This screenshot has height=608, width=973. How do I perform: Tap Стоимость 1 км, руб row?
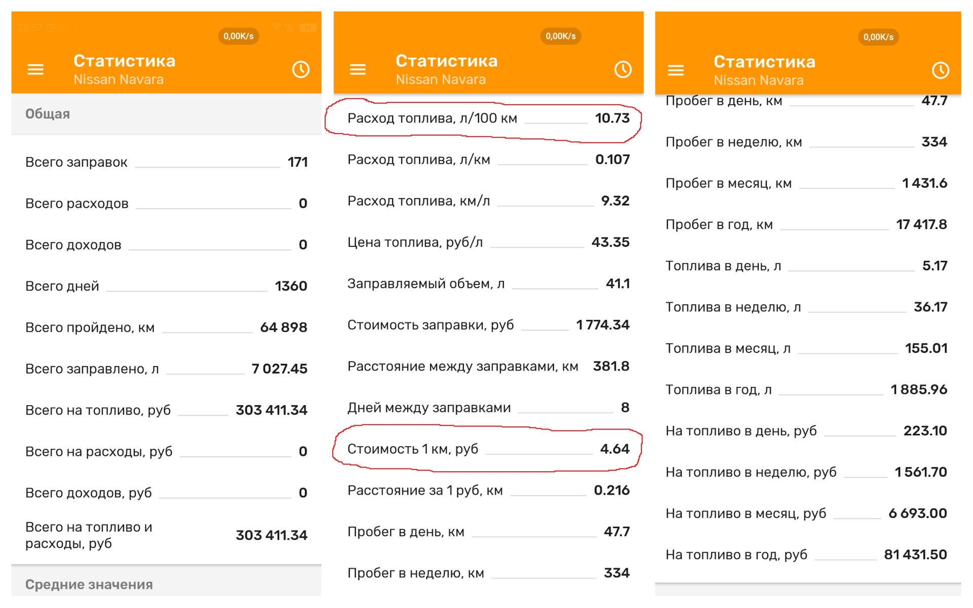coord(489,449)
